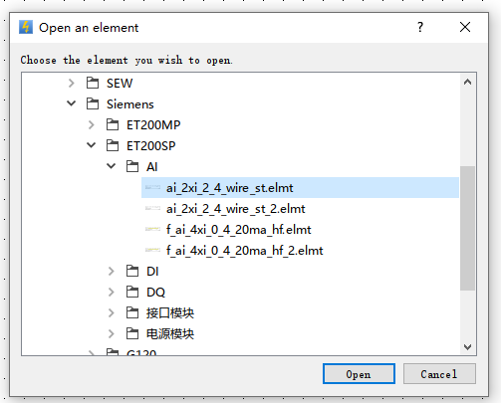This screenshot has height=403, width=501.
Task: Click the scrollbar down arrow
Action: tap(467, 347)
